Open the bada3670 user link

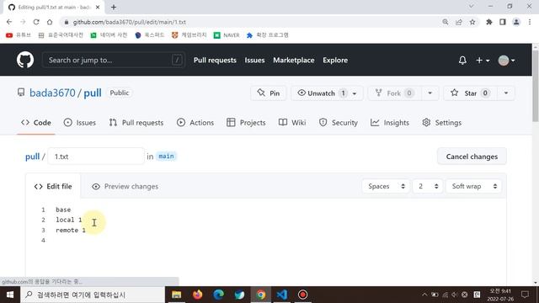(52, 93)
